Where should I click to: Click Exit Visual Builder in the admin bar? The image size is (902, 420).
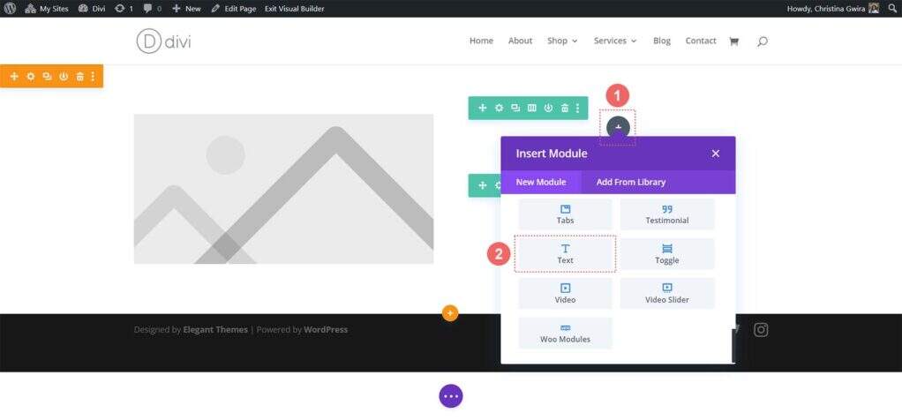294,8
